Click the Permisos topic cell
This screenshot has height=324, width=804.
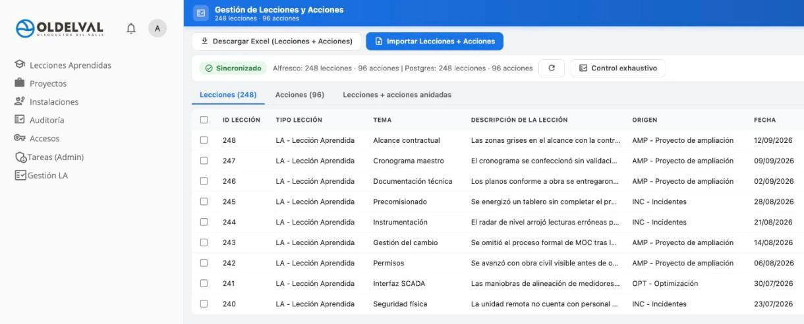389,263
